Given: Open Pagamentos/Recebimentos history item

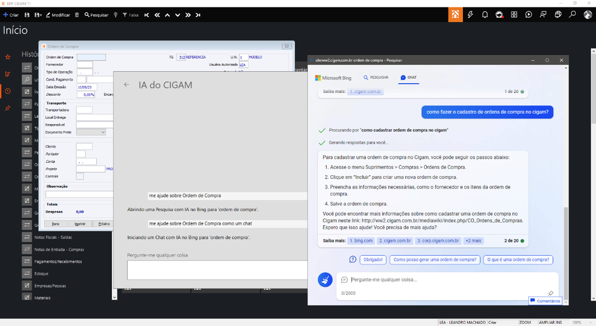Looking at the screenshot, I should coord(58,261).
